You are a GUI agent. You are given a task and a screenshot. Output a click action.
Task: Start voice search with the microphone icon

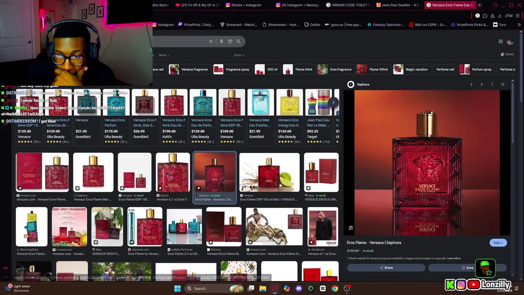(x=221, y=41)
